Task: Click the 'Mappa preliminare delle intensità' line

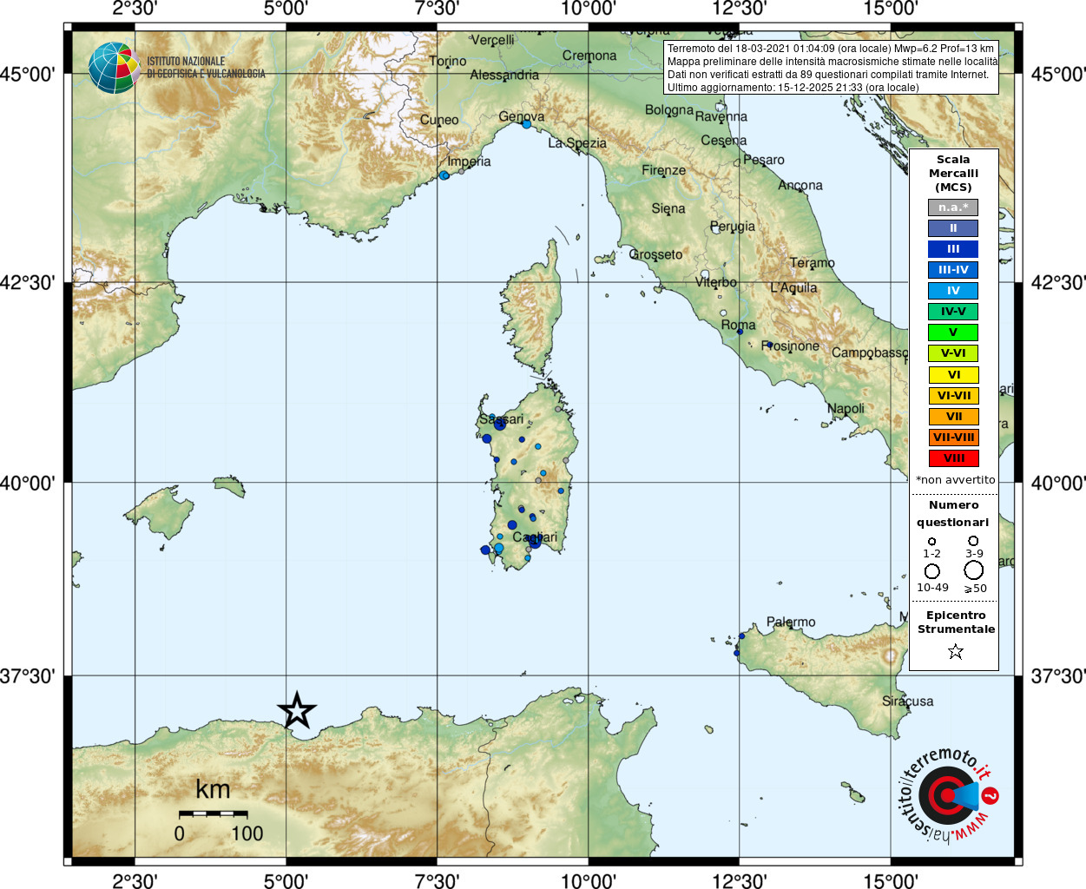Action: 833,62
